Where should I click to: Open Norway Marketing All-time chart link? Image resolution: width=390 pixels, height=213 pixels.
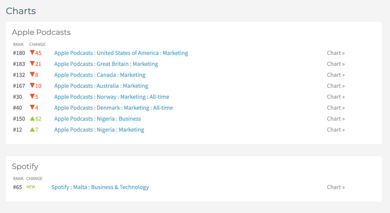coord(111,97)
